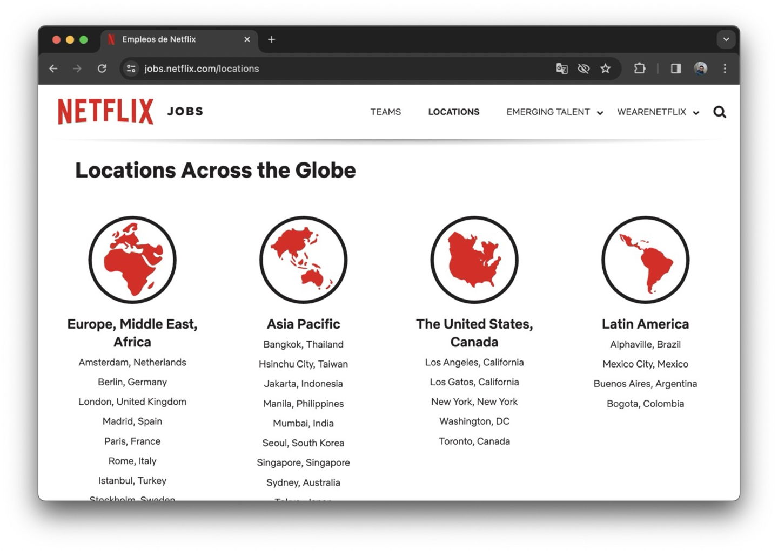Open the Chrome profile avatar
The width and height of the screenshot is (778, 551).
click(701, 69)
